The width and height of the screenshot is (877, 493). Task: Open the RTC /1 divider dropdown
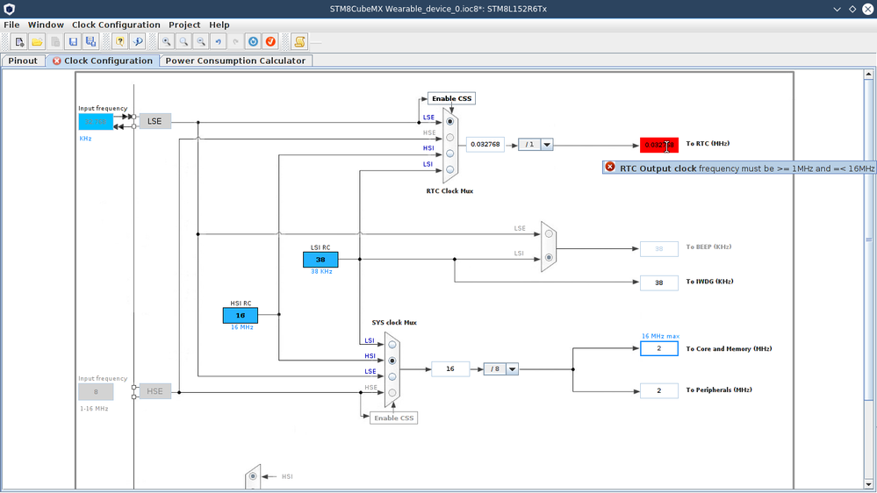(x=547, y=145)
